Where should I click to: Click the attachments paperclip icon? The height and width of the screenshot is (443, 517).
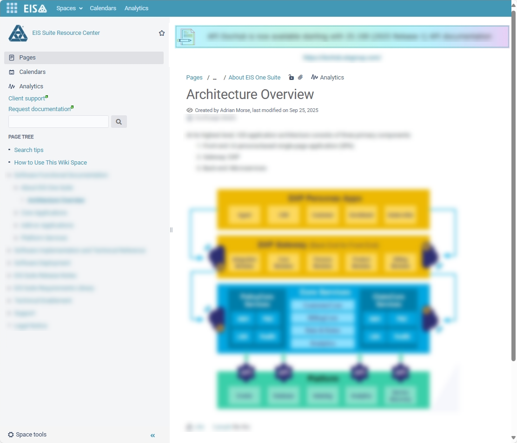point(300,77)
